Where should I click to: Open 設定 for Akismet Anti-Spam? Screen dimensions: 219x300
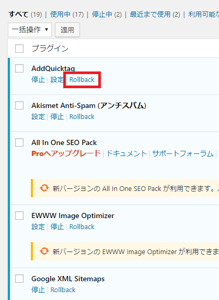point(38,117)
